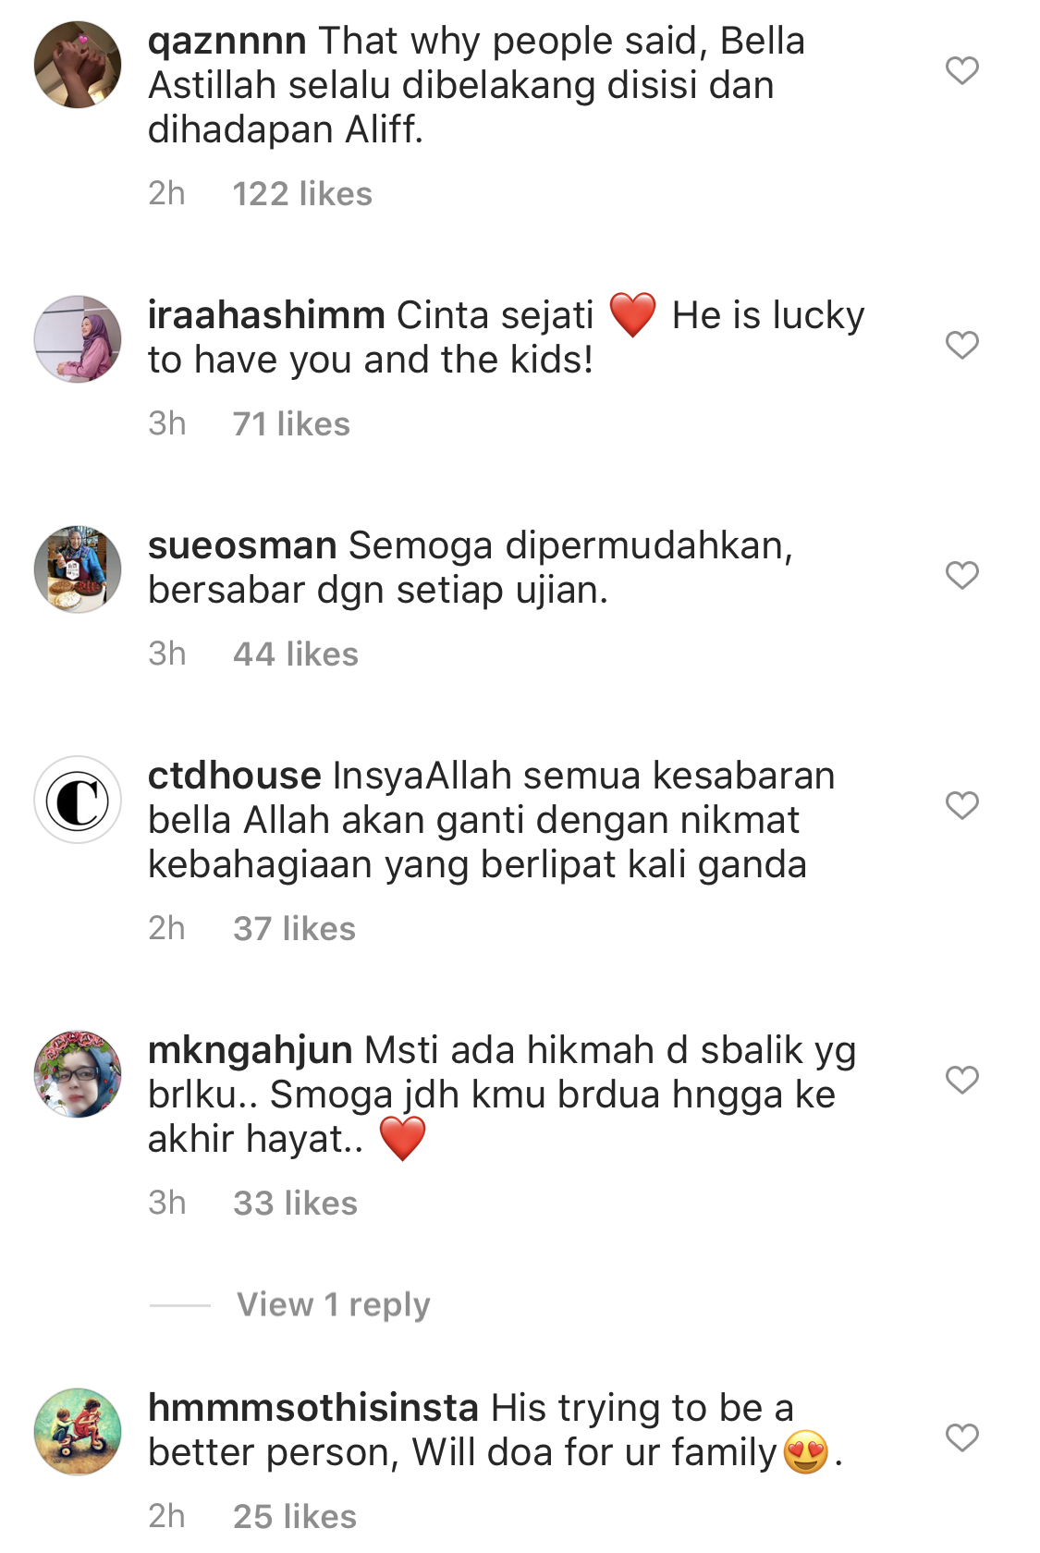Open the 37 likes list
The height and width of the screenshot is (1553, 1040).
(x=294, y=929)
